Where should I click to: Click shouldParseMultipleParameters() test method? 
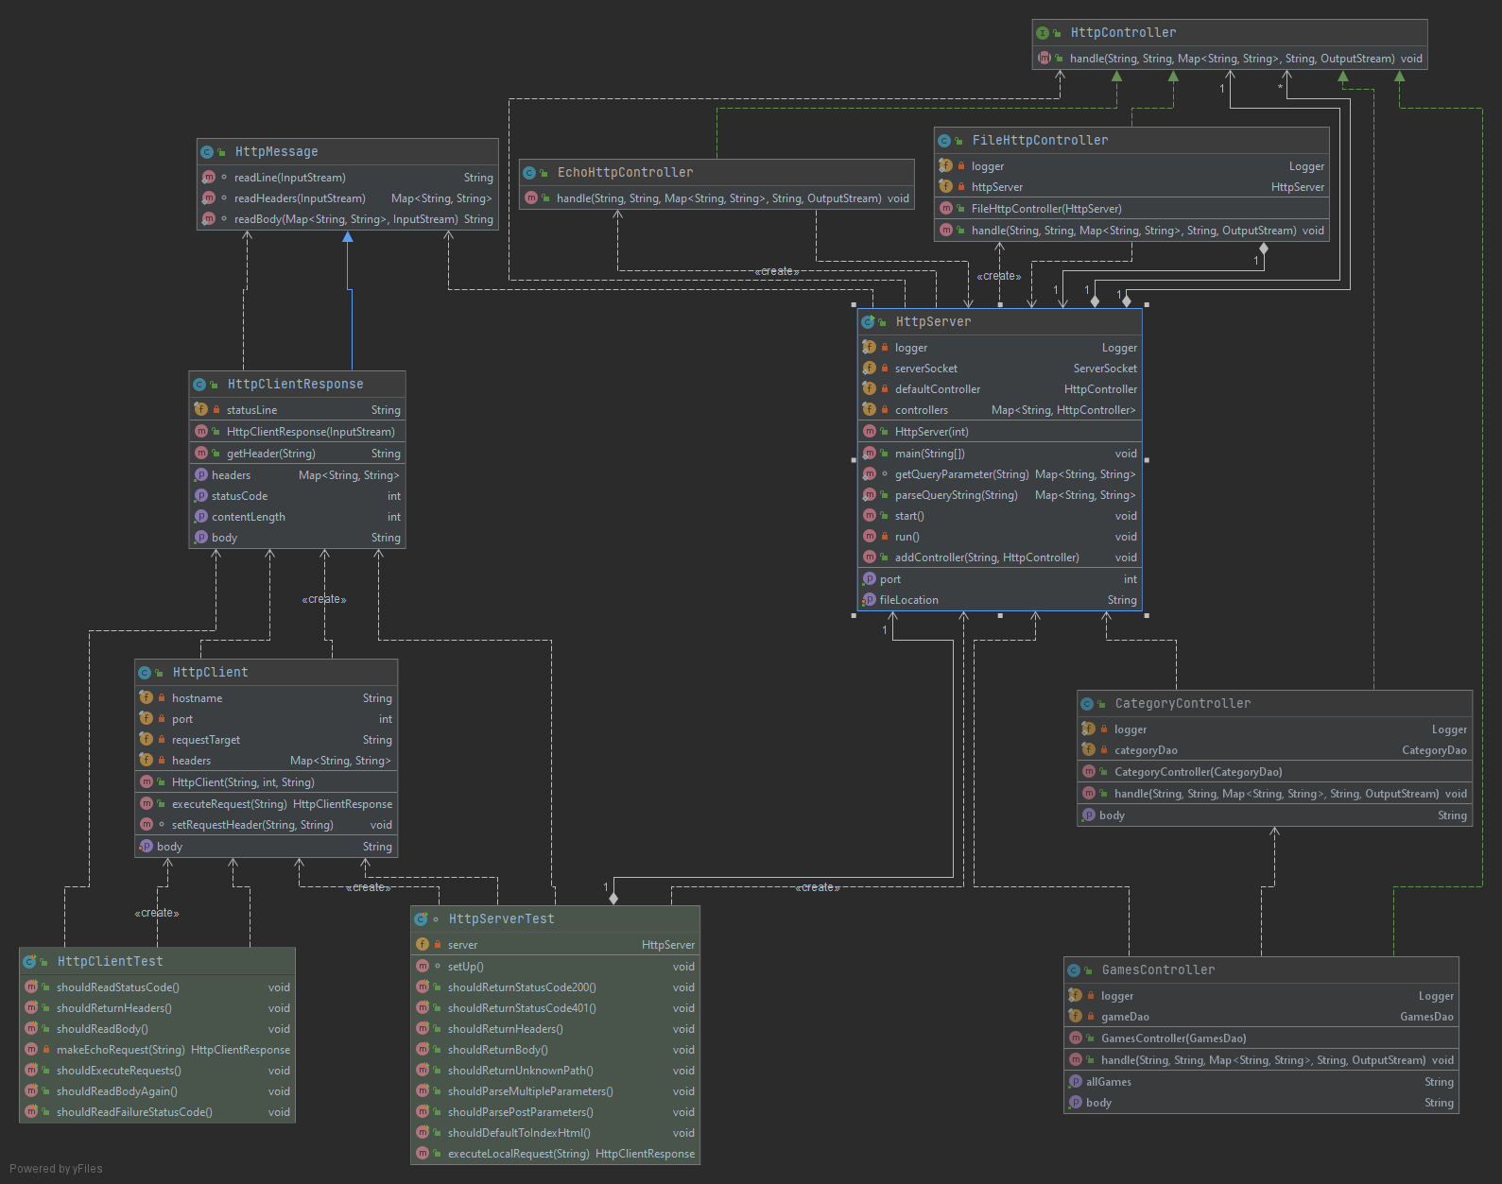[x=556, y=1091]
